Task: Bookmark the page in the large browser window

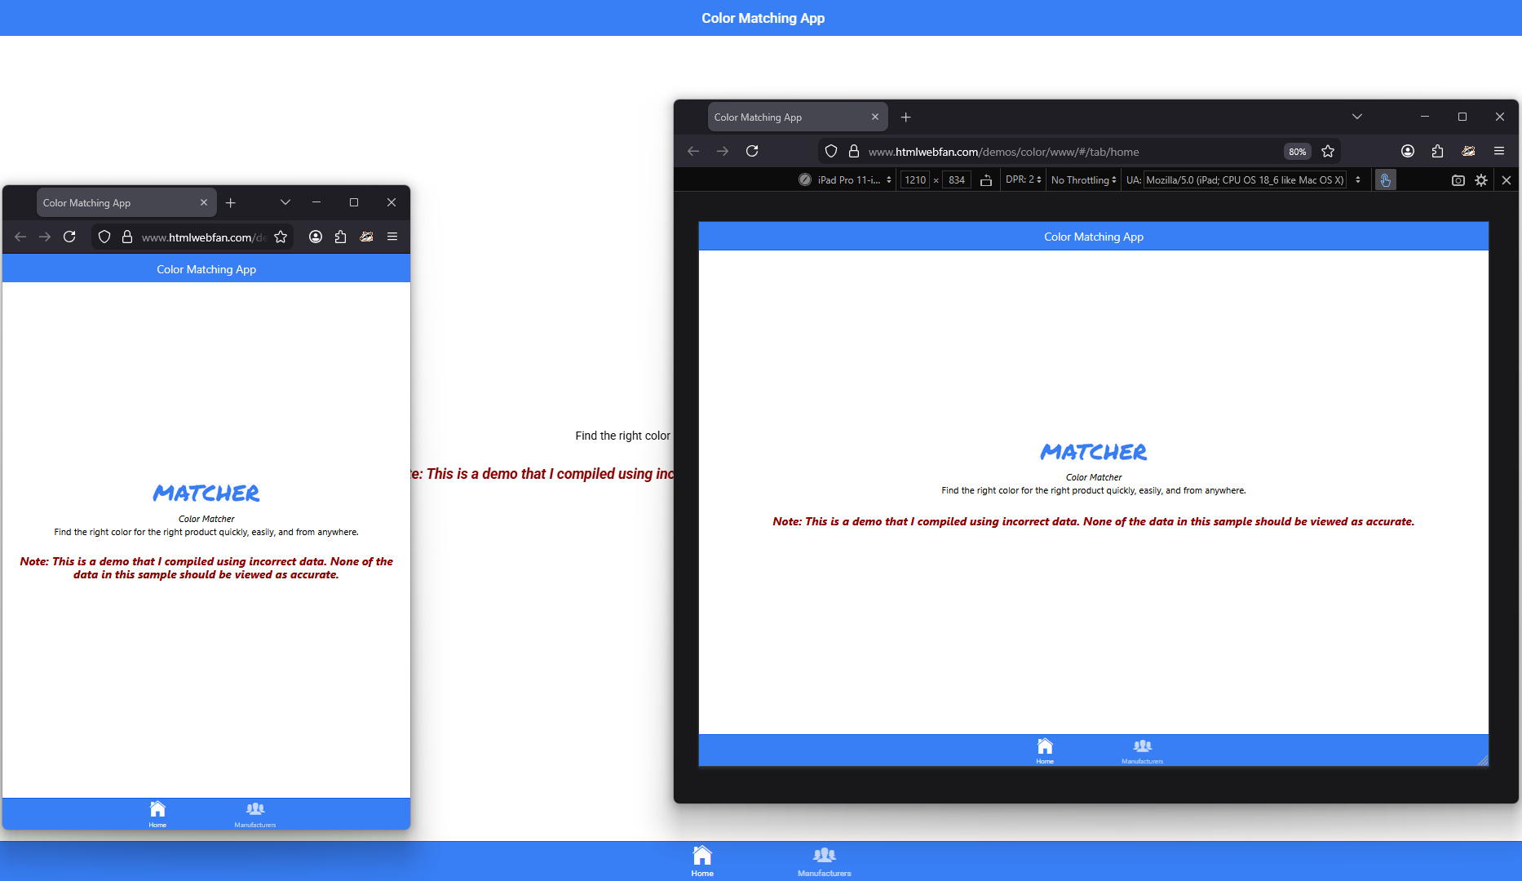Action: (1328, 152)
